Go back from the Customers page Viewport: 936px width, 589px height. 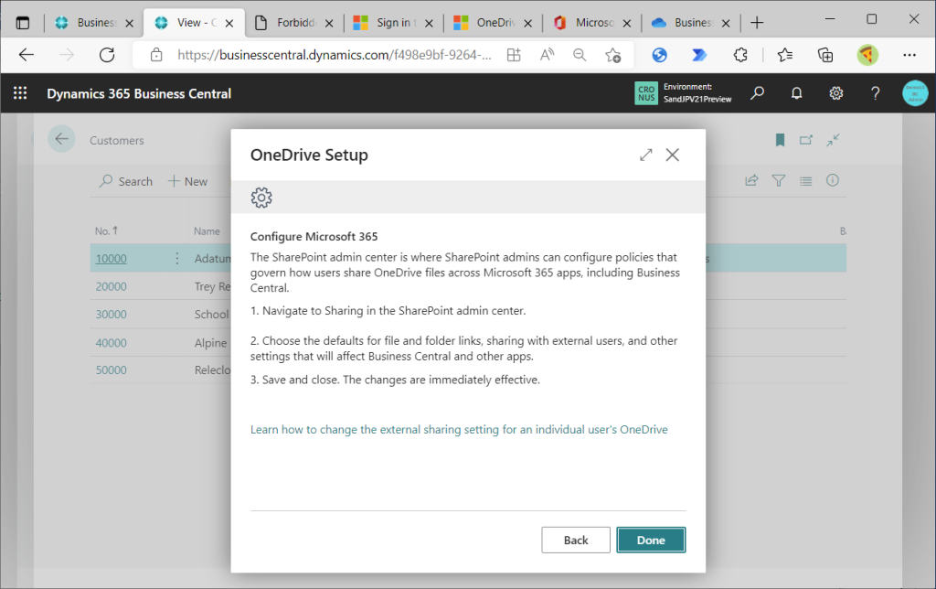click(61, 139)
